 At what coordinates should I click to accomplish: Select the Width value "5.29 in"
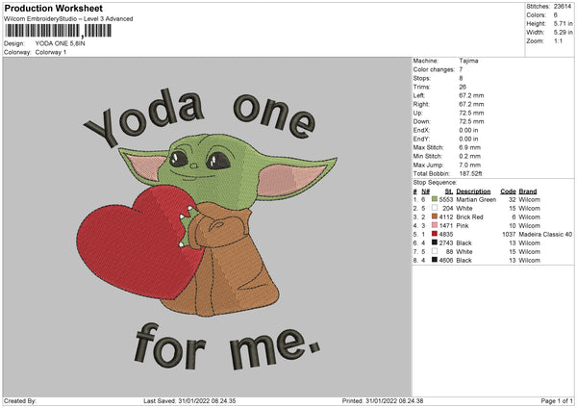click(x=564, y=33)
